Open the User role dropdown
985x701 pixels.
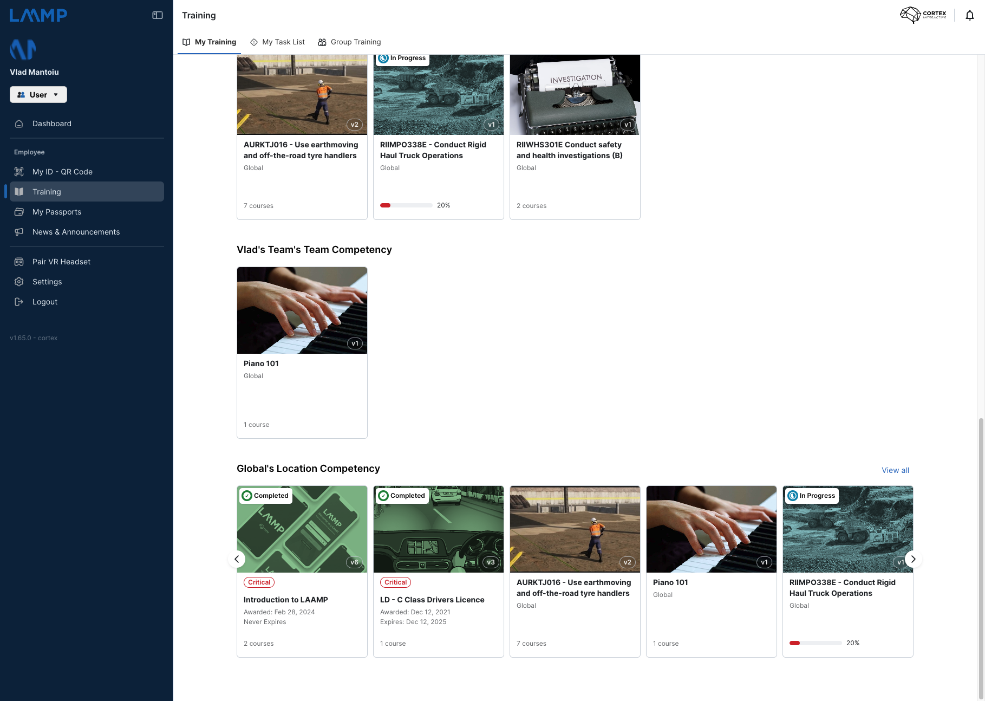click(x=38, y=95)
